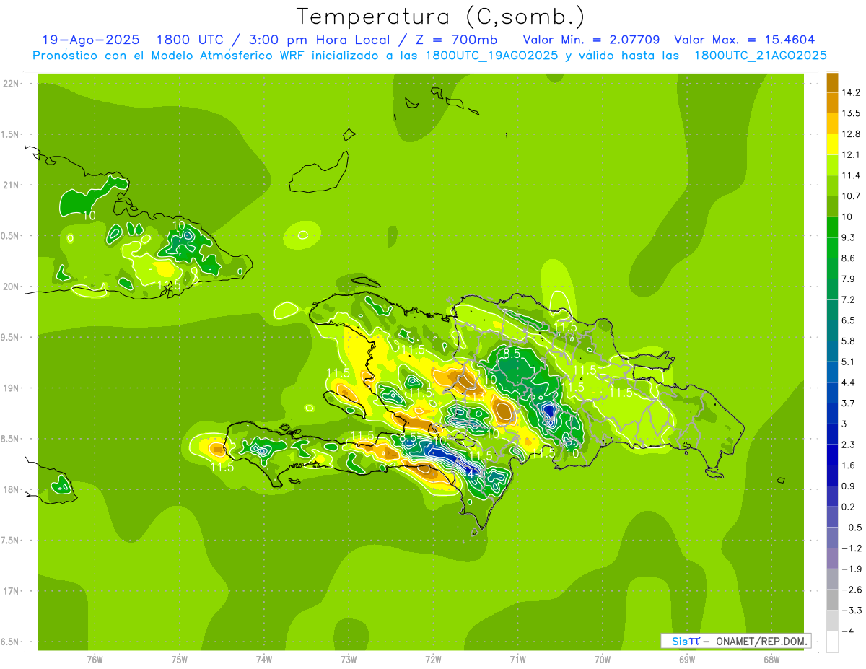Click the "9.3" colorbar value
The width and height of the screenshot is (866, 669).
point(848,237)
